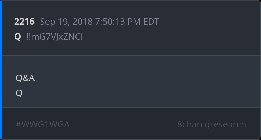This screenshot has width=261, height=140.
Task: Click the Q&A text in post body
Action: coord(25,78)
